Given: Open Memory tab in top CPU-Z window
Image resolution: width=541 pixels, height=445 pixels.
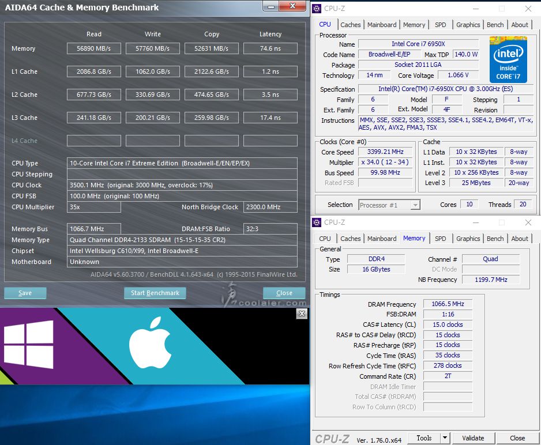Looking at the screenshot, I should point(414,25).
